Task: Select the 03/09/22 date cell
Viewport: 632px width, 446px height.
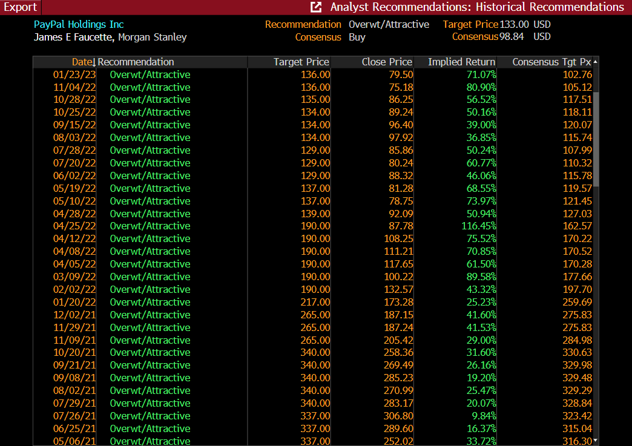Action: pyautogui.click(x=74, y=277)
